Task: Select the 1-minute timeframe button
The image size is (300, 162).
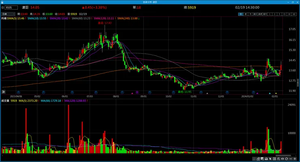Action: pos(270,14)
